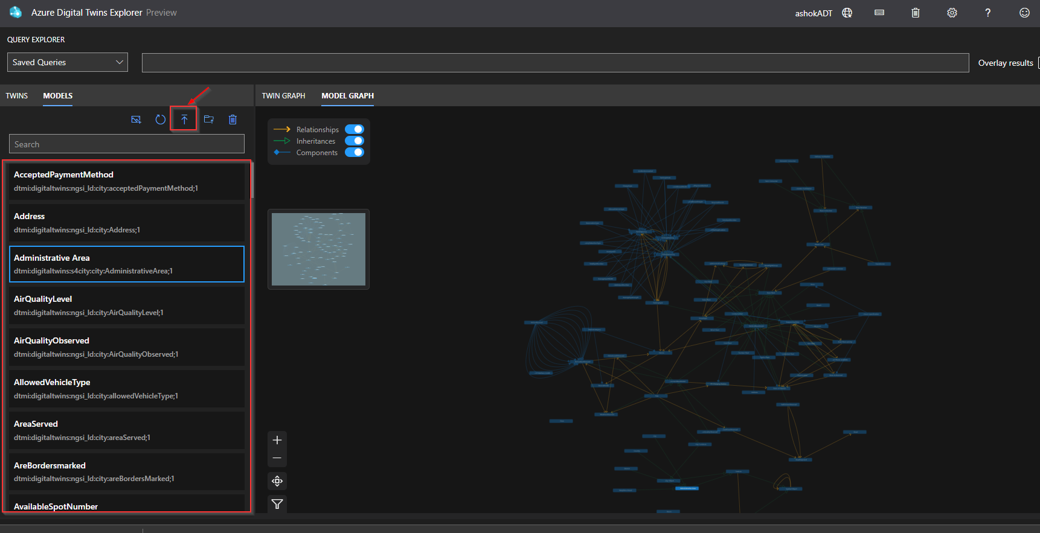1040x533 pixels.
Task: Open the graph filter funnel icon
Action: pos(277,504)
